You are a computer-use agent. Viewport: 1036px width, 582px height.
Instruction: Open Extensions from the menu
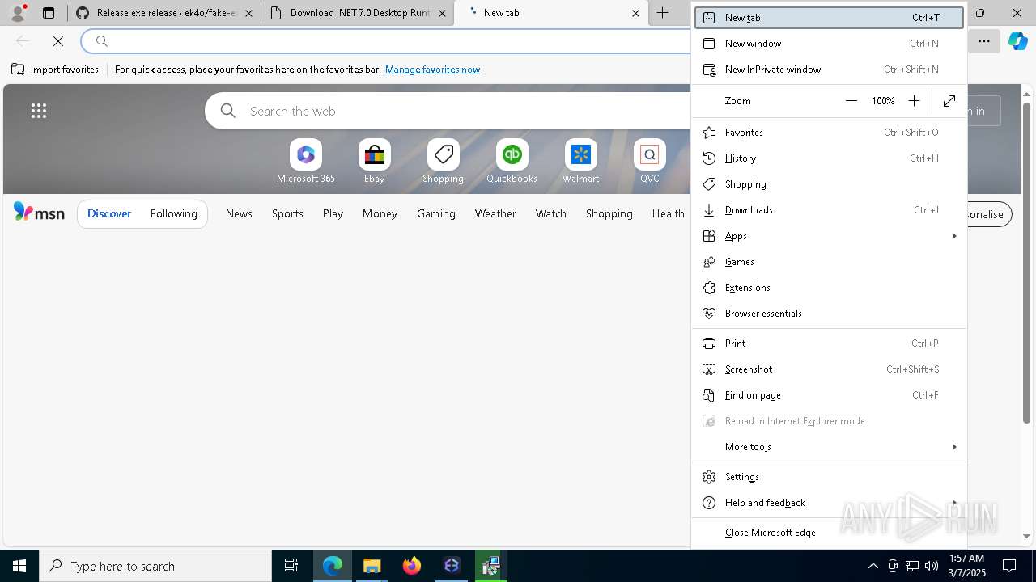[x=830, y=288]
